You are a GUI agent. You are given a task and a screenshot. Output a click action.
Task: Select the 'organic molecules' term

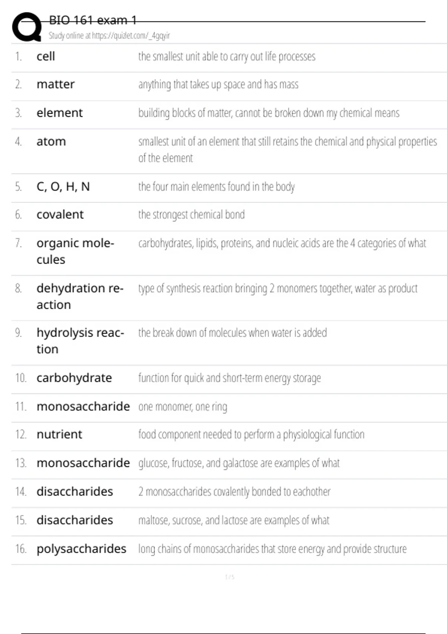point(75,251)
